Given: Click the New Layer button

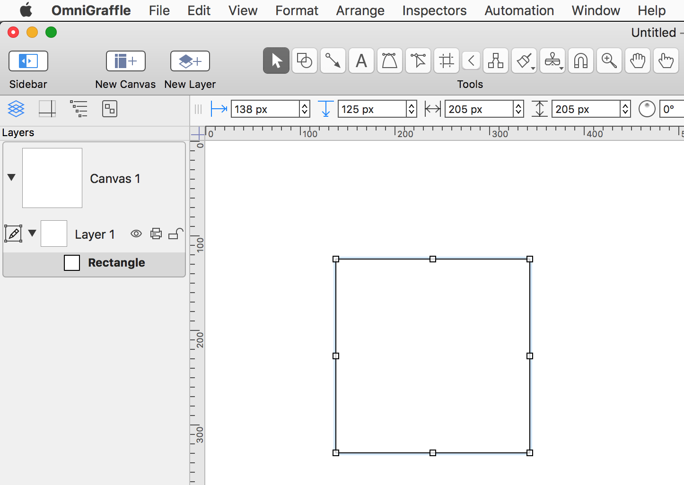Looking at the screenshot, I should pyautogui.click(x=190, y=61).
